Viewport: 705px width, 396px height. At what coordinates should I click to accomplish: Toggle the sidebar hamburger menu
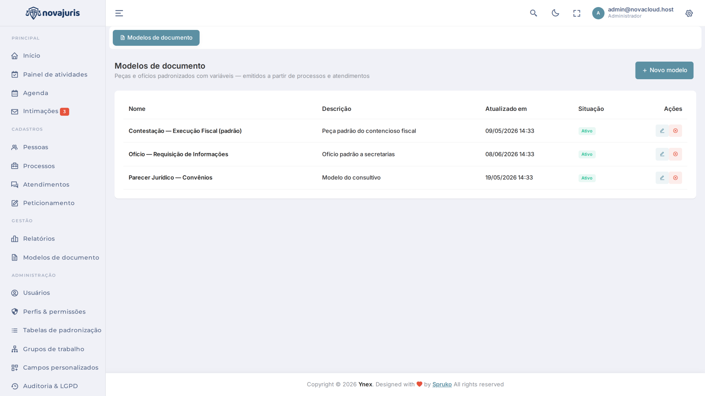click(119, 13)
